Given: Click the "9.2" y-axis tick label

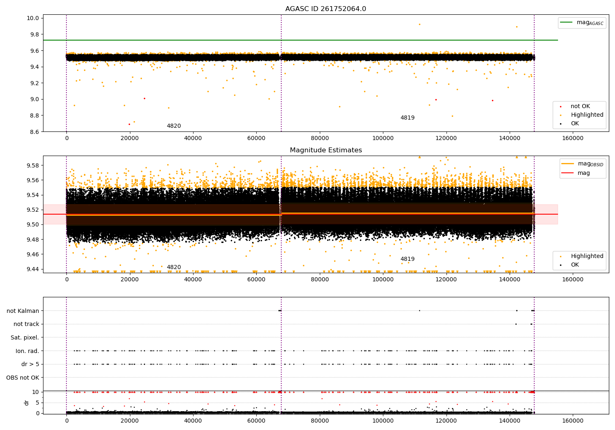Looking at the screenshot, I should pos(35,83).
